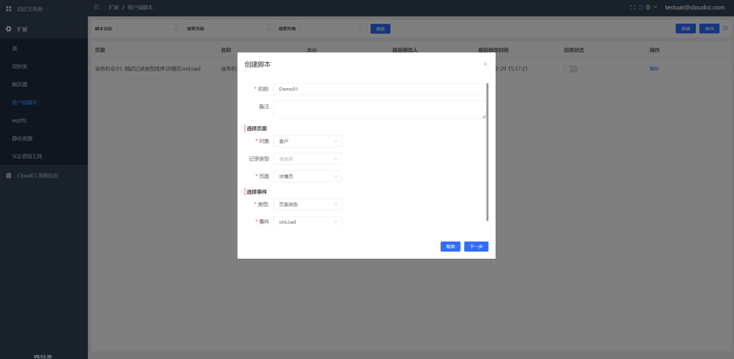Click the 下一步 button
This screenshot has width=734, height=359.
[476, 247]
